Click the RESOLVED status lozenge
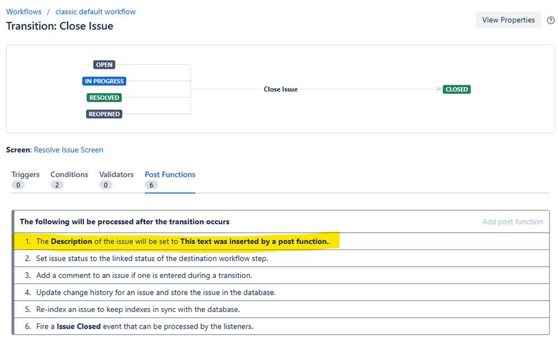The width and height of the screenshot is (558, 341). (x=104, y=98)
